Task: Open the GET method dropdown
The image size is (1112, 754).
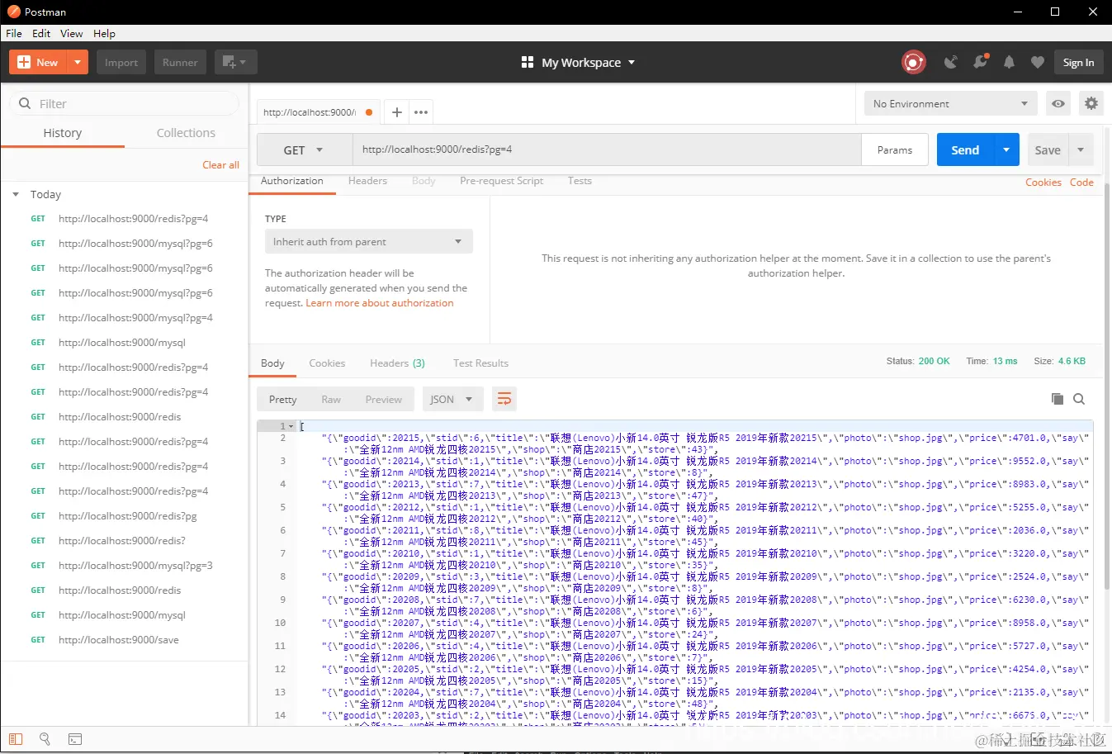Action: click(305, 150)
